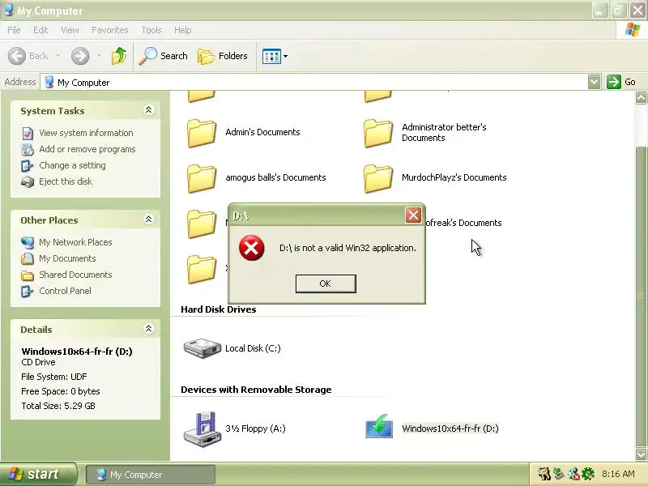Open the Views dropdown button
Image resolution: width=648 pixels, height=486 pixels.
(x=275, y=56)
